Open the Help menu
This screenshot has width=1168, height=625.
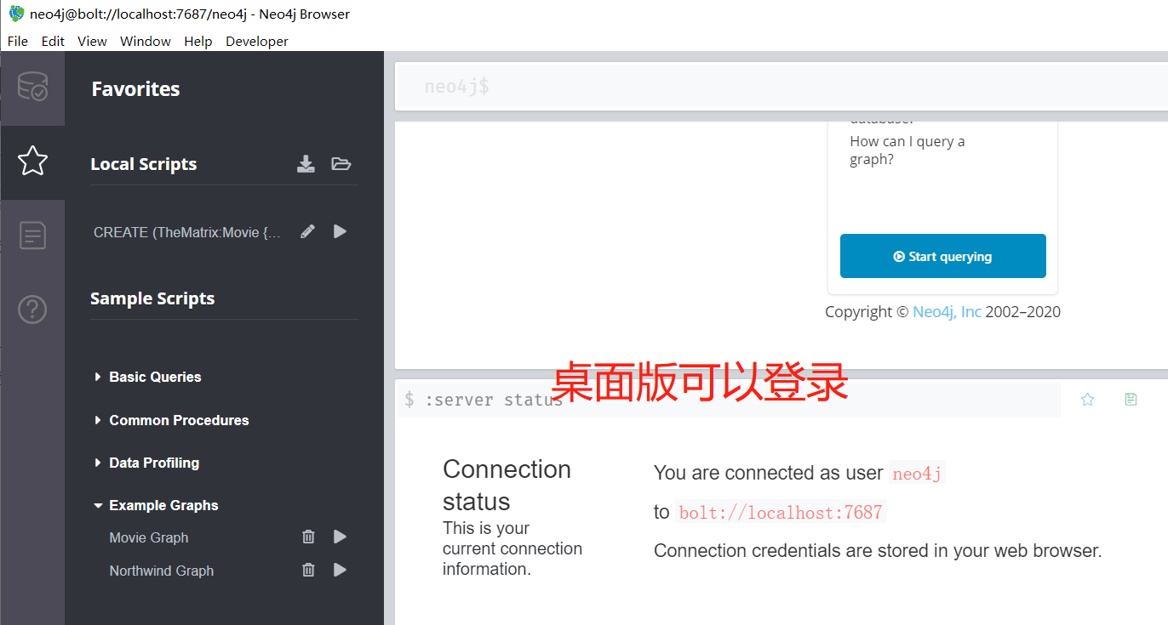(x=198, y=41)
